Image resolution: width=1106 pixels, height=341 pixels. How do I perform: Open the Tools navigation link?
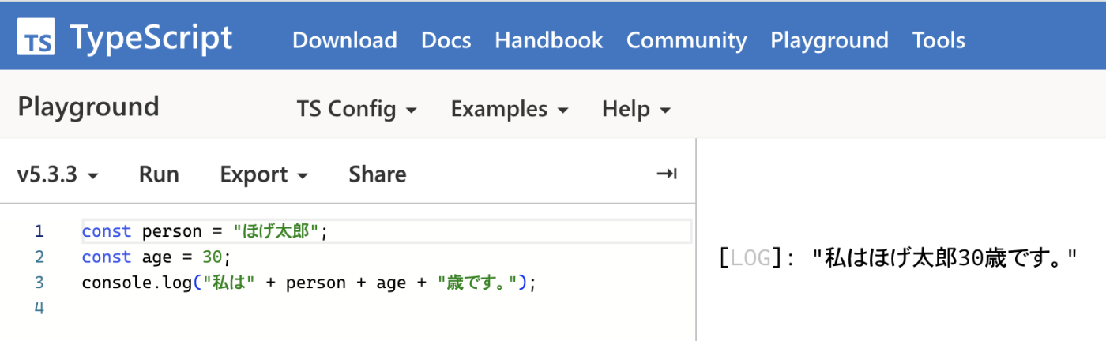pos(939,40)
